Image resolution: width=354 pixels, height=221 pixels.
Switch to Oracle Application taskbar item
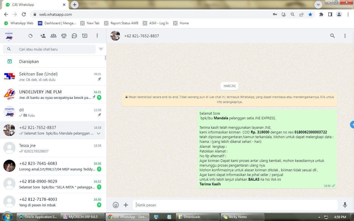pos(38,217)
